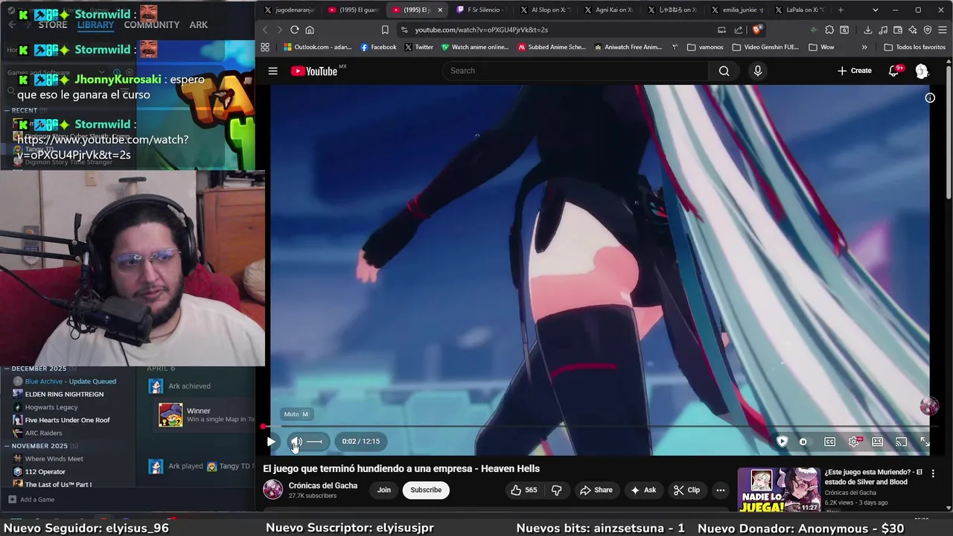Share the video

[x=596, y=490]
